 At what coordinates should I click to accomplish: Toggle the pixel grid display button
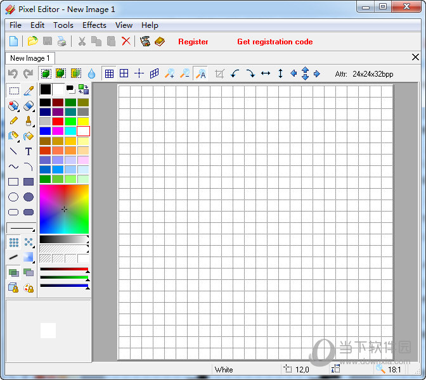pyautogui.click(x=109, y=74)
